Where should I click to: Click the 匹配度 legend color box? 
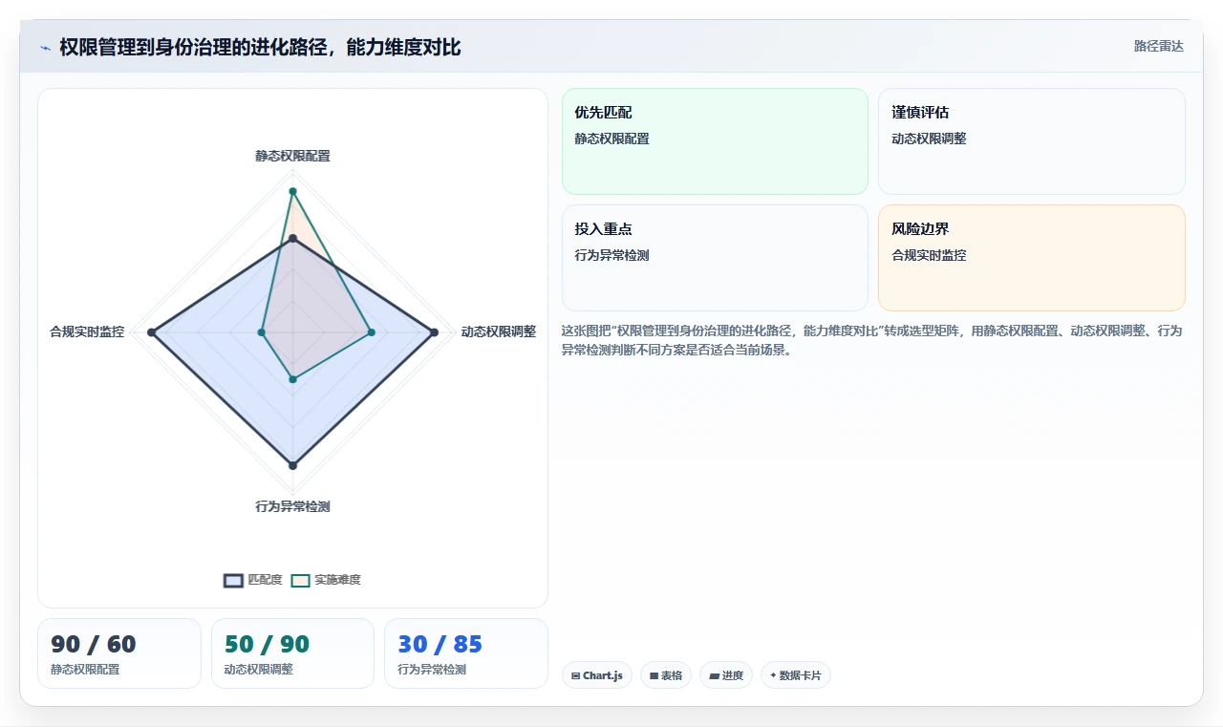(x=233, y=581)
